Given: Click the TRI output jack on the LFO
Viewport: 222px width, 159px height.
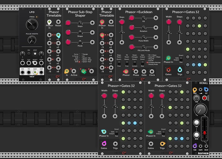Looking at the screenshot, I should click(29, 72).
